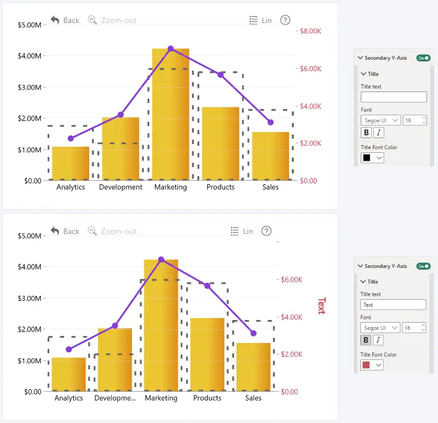Click the $5.00M label in top chart
Image resolution: width=438 pixels, height=423 pixels.
30,25
